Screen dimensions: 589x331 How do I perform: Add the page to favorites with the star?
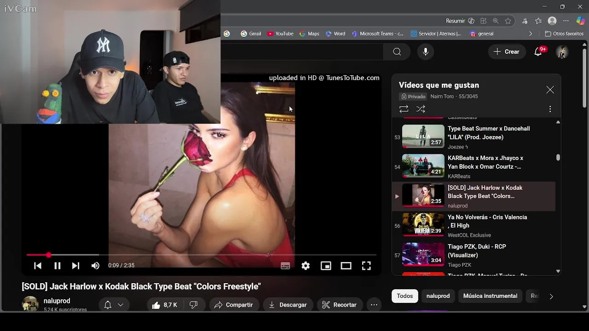(x=508, y=21)
